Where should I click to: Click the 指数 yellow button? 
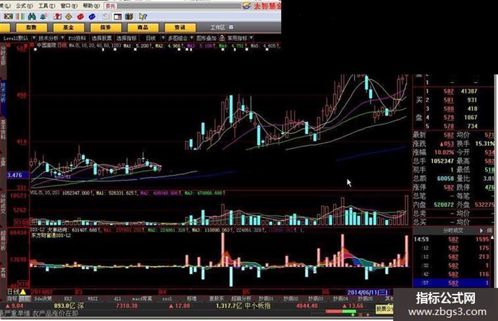tap(31, 27)
